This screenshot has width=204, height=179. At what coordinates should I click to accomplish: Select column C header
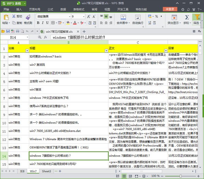click(x=138, y=43)
